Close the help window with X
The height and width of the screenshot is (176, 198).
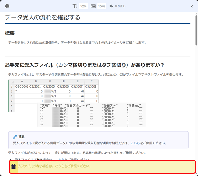pyautogui.click(x=192, y=6)
